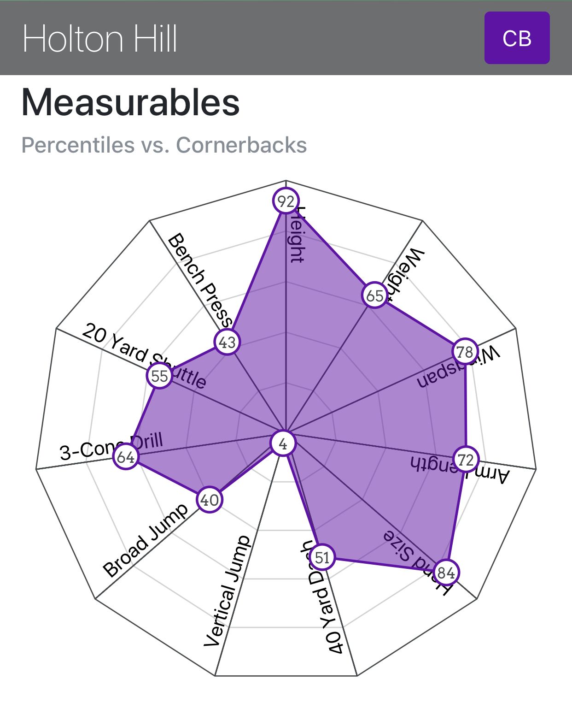Click the Bench Press axis label
This screenshot has width=572, height=703.
coord(199,279)
